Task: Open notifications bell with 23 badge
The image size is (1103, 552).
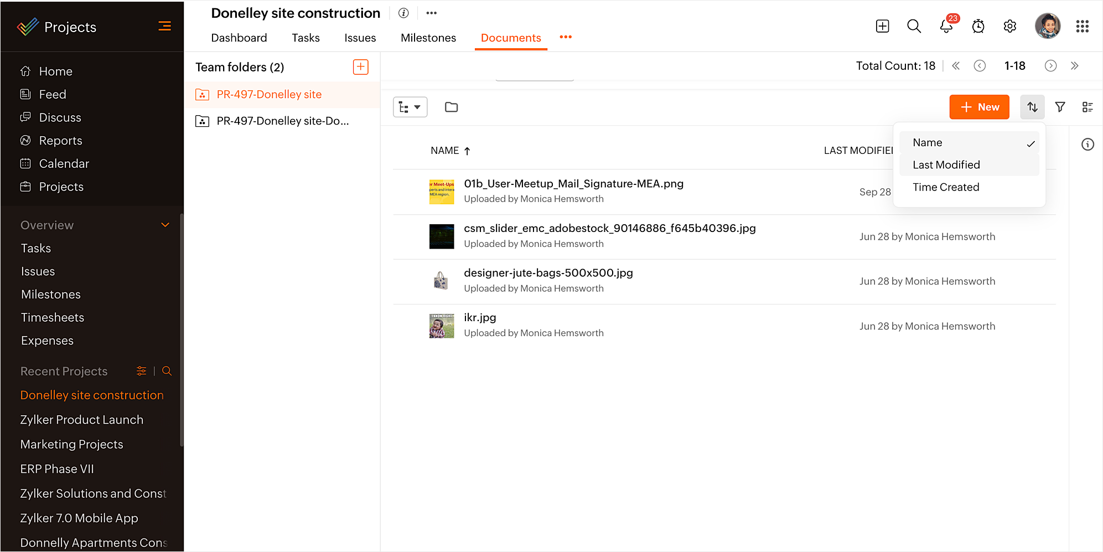Action: click(946, 26)
